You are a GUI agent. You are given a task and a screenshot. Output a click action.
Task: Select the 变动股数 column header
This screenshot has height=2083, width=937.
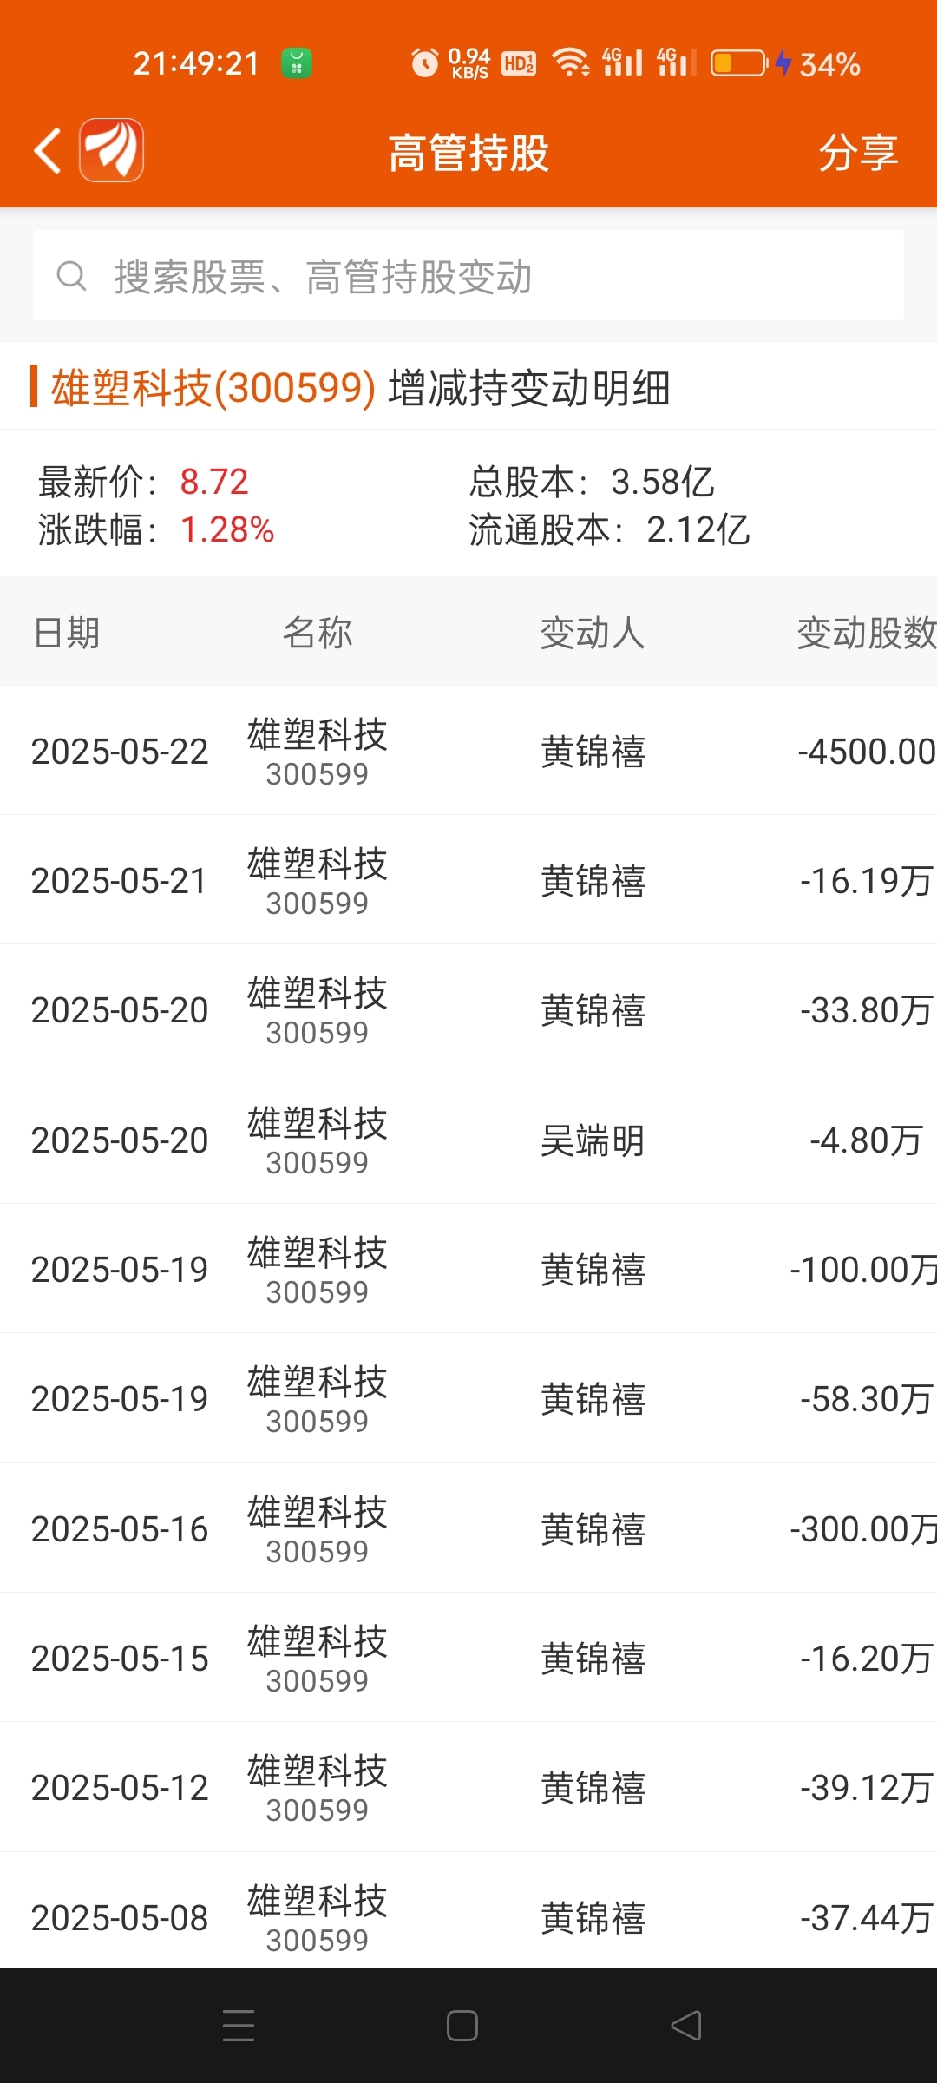click(867, 633)
